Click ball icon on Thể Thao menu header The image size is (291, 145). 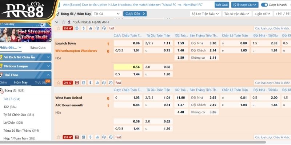(x=1, y=75)
